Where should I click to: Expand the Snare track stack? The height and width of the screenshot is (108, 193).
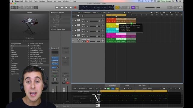(75, 25)
